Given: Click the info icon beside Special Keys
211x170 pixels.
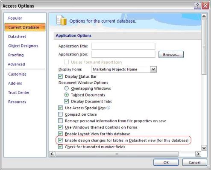Looking at the screenshot, I should (x=108, y=108).
